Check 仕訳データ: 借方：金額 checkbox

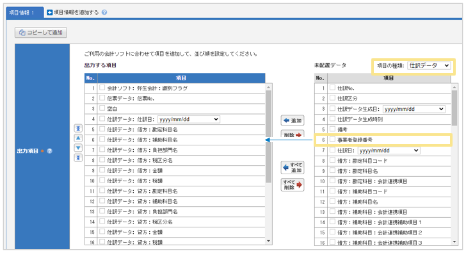(x=102, y=170)
